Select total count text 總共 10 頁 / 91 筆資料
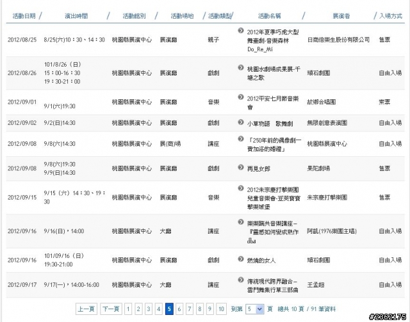 (306, 309)
